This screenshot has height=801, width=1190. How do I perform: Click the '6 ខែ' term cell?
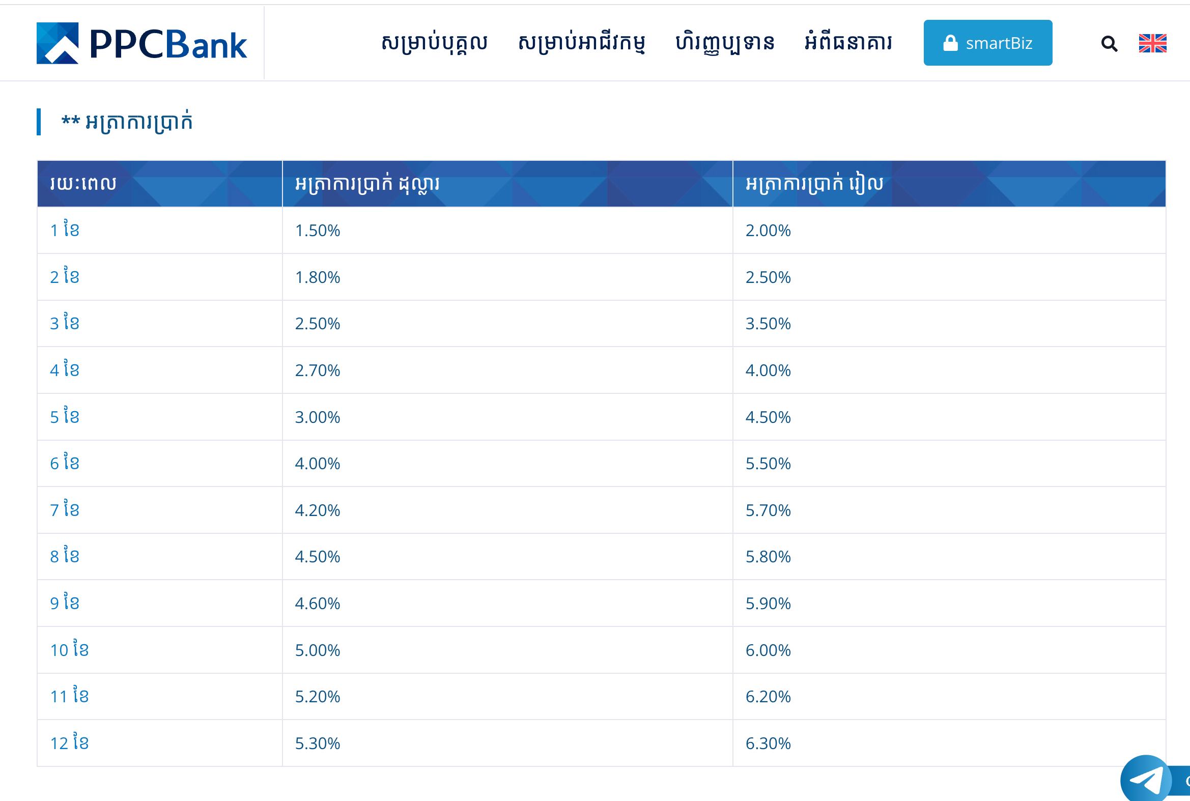pos(64,463)
